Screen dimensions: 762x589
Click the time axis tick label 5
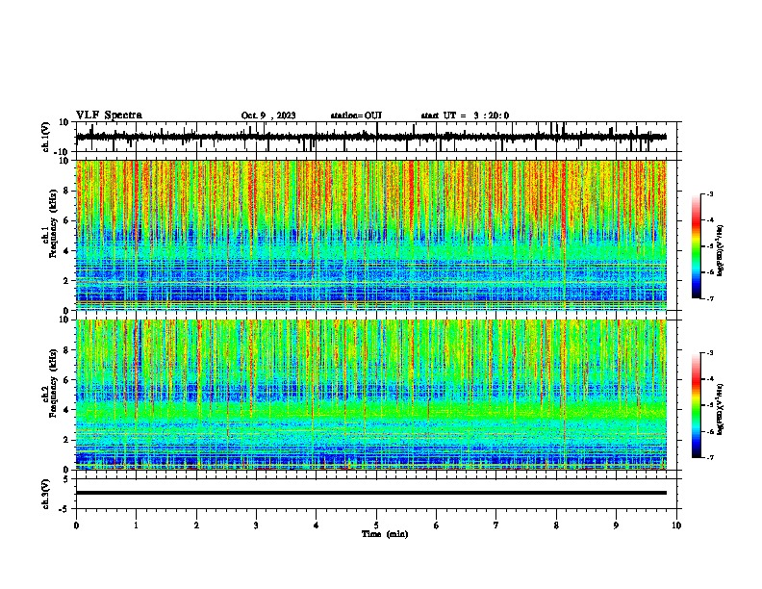pyautogui.click(x=376, y=525)
